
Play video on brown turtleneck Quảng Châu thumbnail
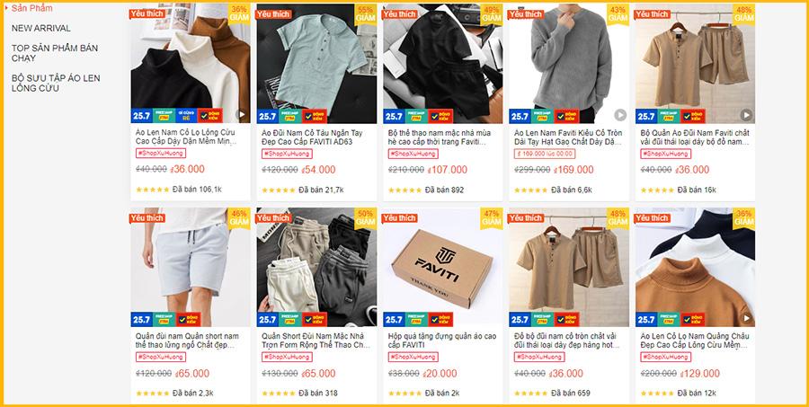(746, 318)
